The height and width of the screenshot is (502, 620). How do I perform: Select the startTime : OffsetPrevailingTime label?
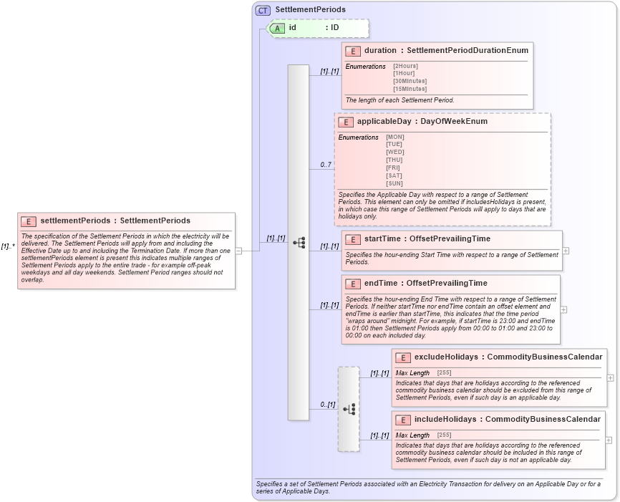point(427,238)
